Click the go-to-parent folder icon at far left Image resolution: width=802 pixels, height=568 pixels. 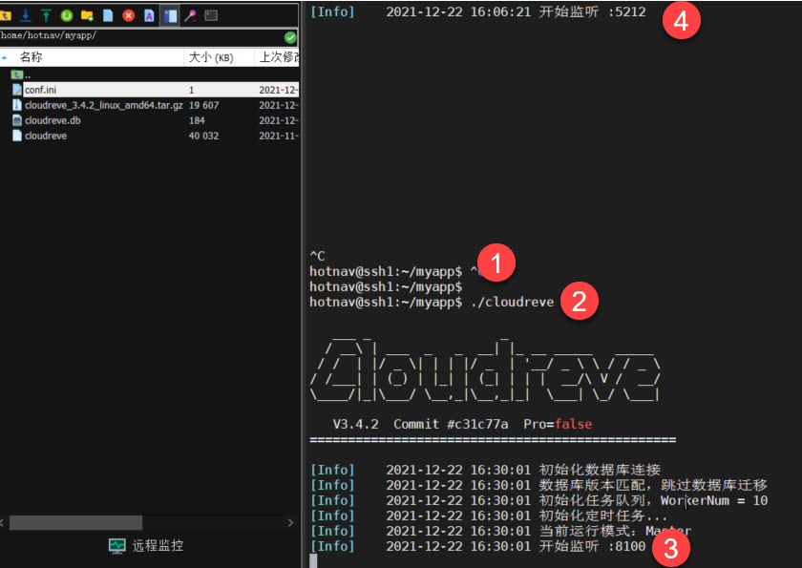click(5, 15)
